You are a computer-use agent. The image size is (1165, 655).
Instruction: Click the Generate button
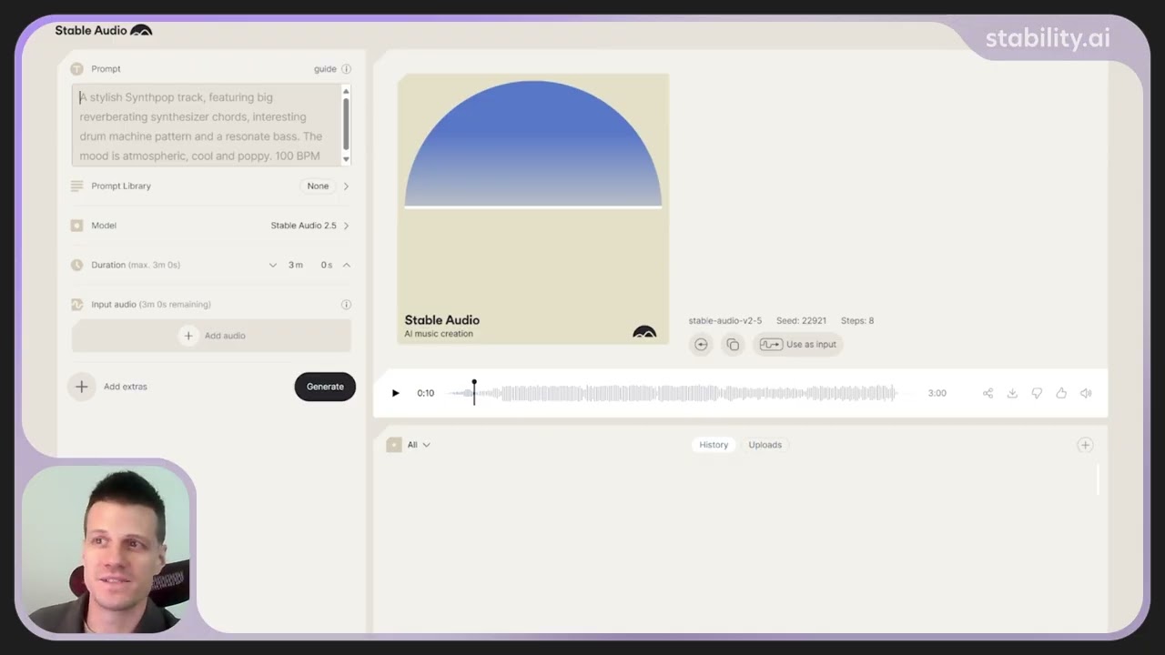click(x=325, y=387)
